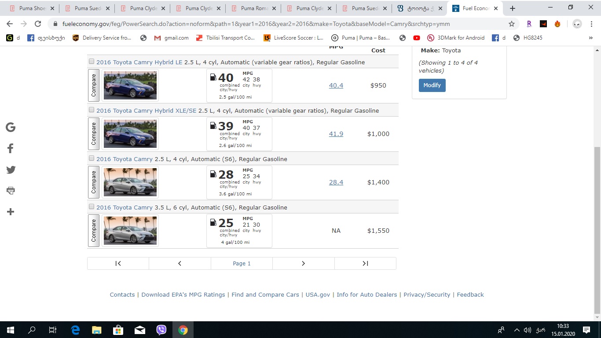Open the Mail app from the taskbar

click(140, 330)
